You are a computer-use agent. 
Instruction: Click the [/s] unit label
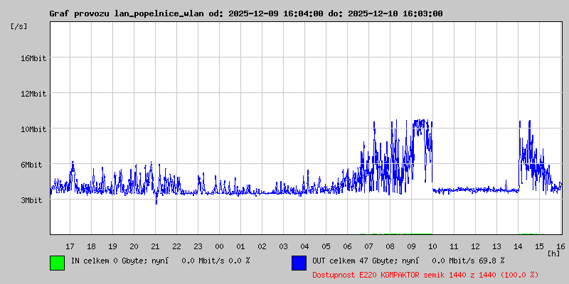[19, 26]
